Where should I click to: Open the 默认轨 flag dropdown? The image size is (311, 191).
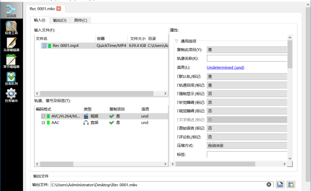pyautogui.click(x=247, y=77)
